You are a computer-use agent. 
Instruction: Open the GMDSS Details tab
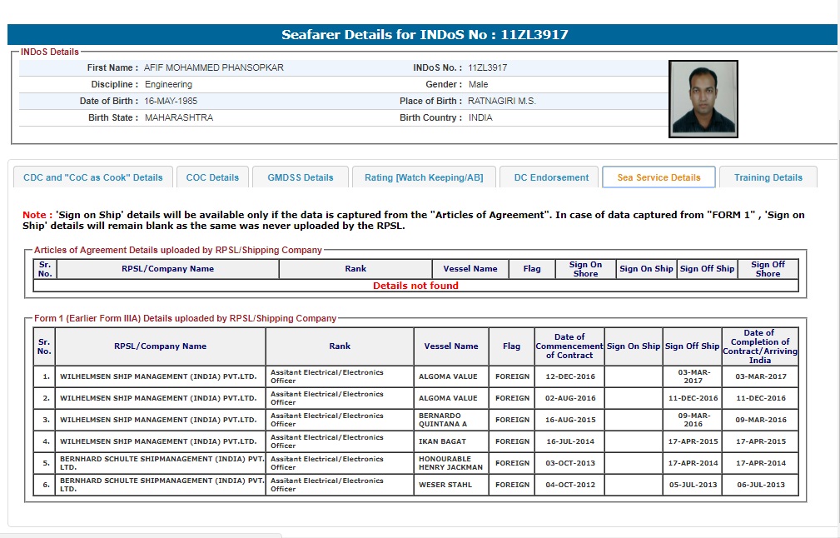[301, 177]
